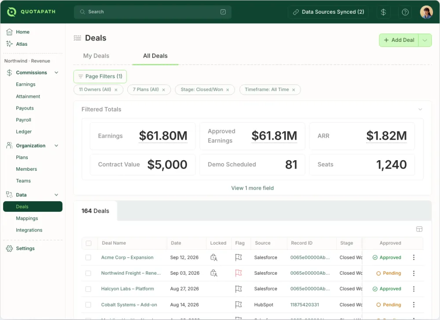Screen dimensions: 440x320
Task: Collapse the Commissions section chevron
Action: pos(56,73)
